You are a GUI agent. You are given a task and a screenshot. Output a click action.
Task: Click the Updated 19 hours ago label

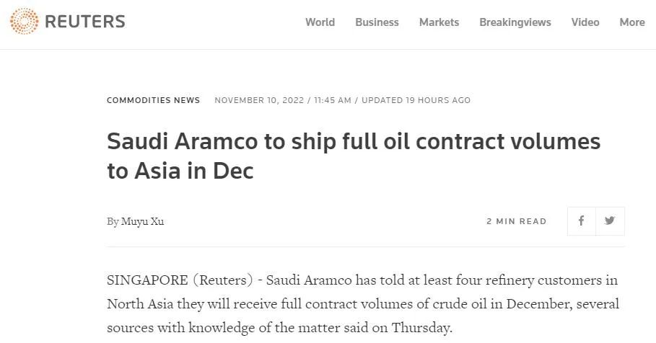click(416, 100)
